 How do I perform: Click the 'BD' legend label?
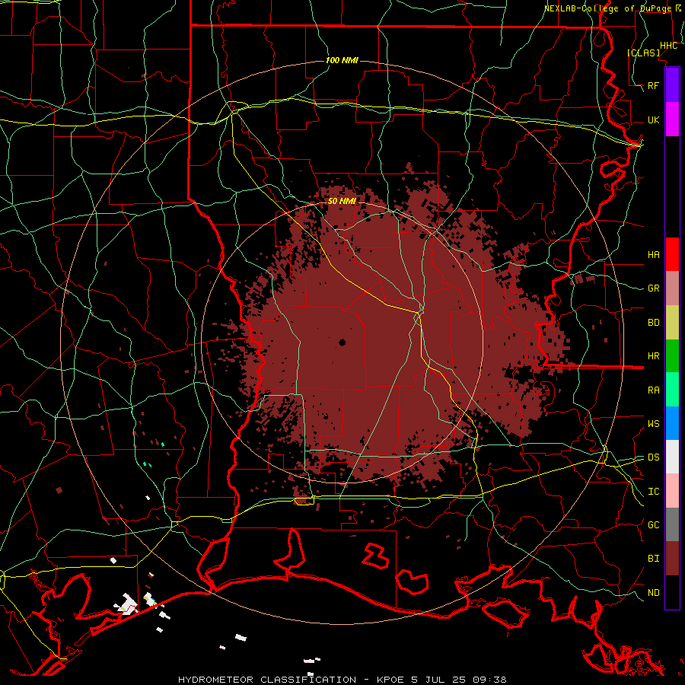[654, 323]
